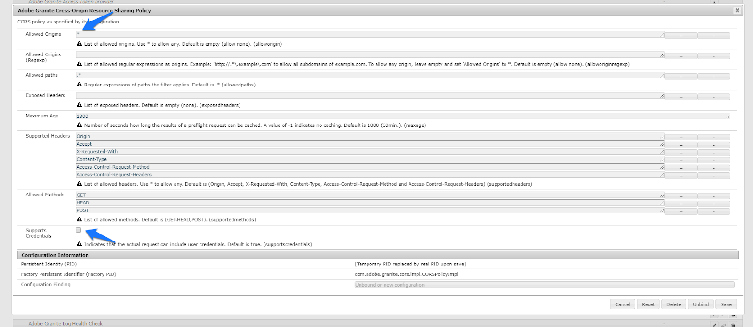Reset the configuration form
The width and height of the screenshot is (753, 327).
(x=648, y=304)
